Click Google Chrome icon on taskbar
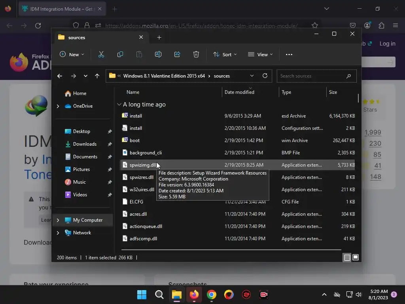The image size is (405, 304). coord(212,294)
